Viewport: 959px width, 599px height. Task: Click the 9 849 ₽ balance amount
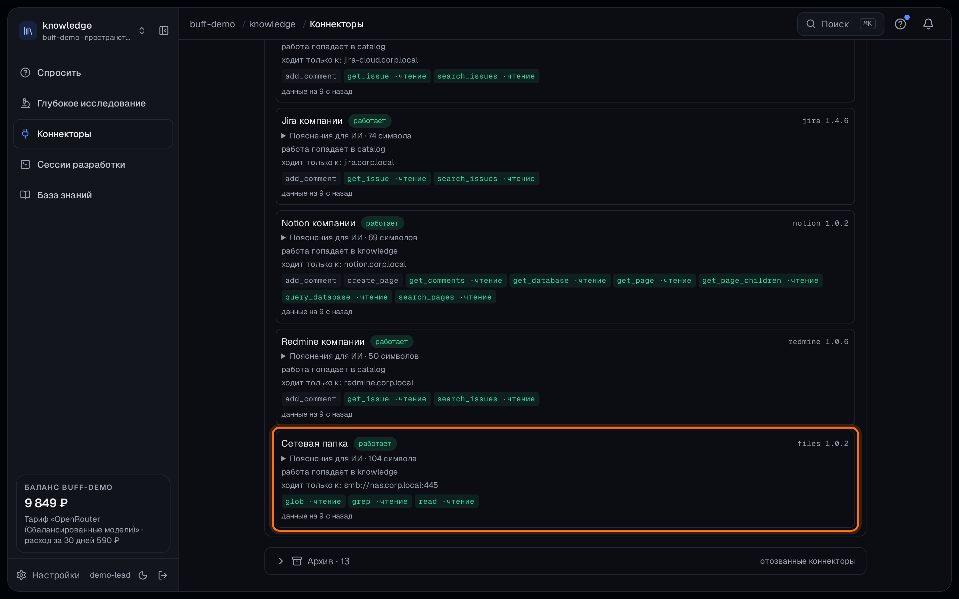click(46, 503)
